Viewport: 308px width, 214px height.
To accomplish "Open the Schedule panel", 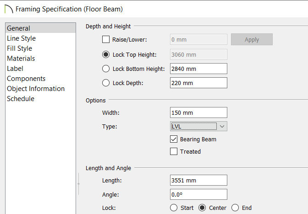I will pos(40,99).
